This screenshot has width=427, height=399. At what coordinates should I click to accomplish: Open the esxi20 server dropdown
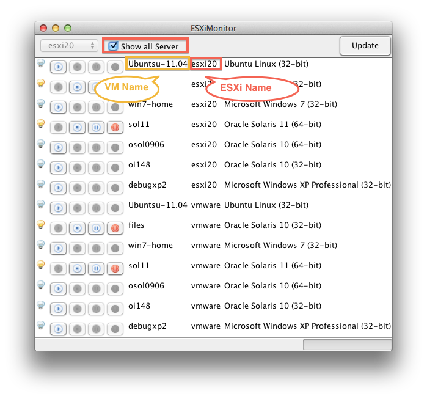coord(69,45)
